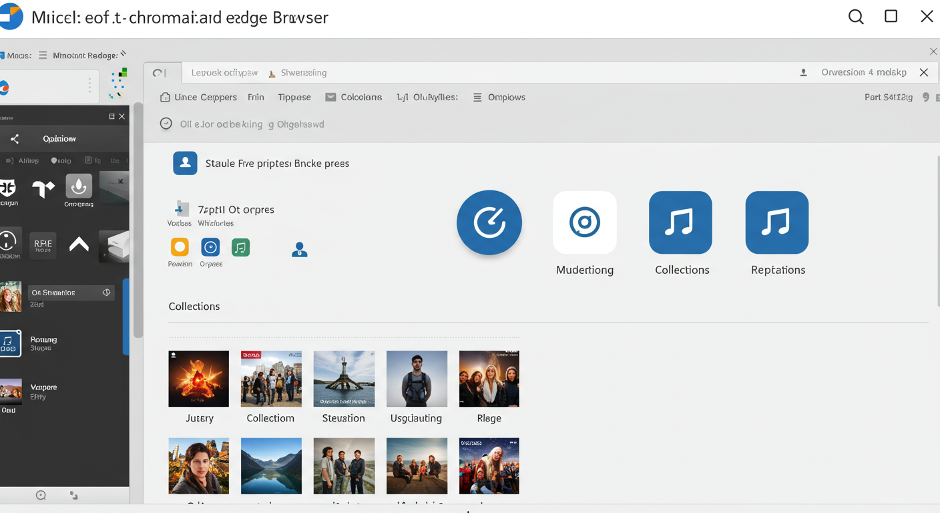Switch to the Swereeling tab
Image resolution: width=940 pixels, height=513 pixels.
point(298,72)
